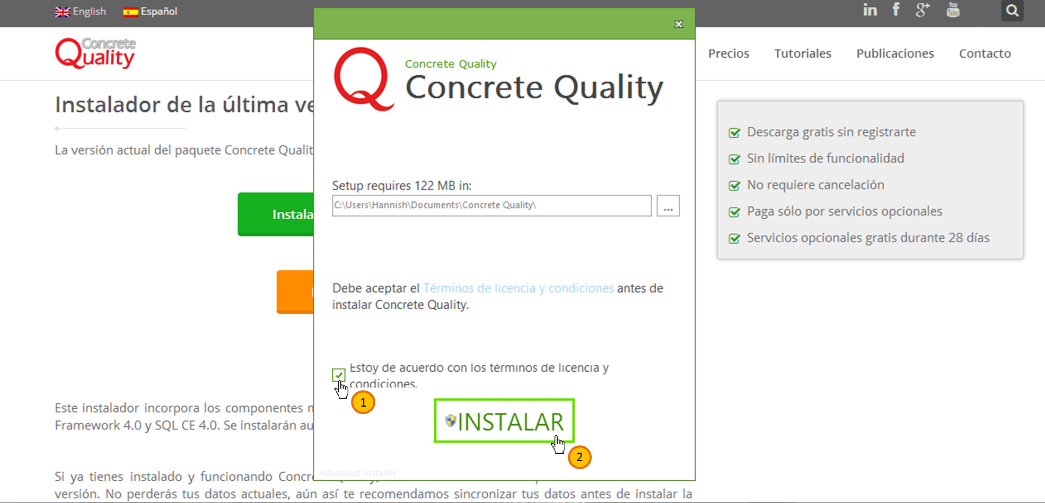The image size is (1045, 503).
Task: Close the installer dialog
Action: pos(679,24)
